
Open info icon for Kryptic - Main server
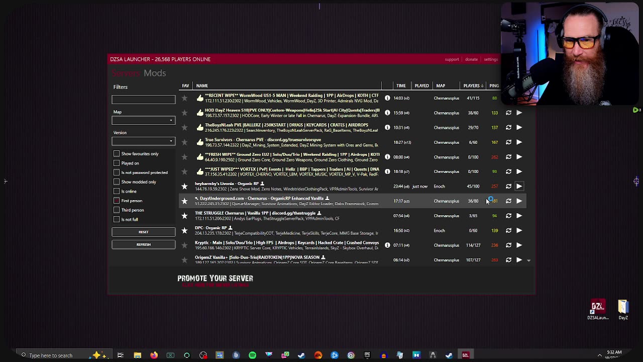(387, 245)
